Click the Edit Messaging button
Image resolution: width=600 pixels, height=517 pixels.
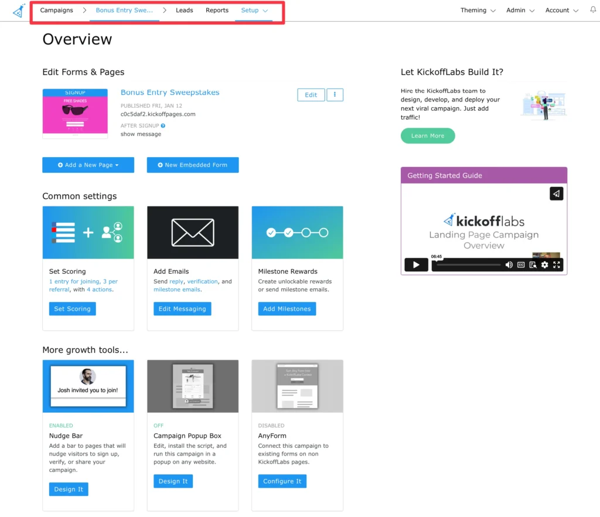tap(182, 308)
